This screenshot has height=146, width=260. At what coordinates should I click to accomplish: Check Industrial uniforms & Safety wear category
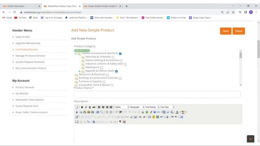[x=125, y=64]
